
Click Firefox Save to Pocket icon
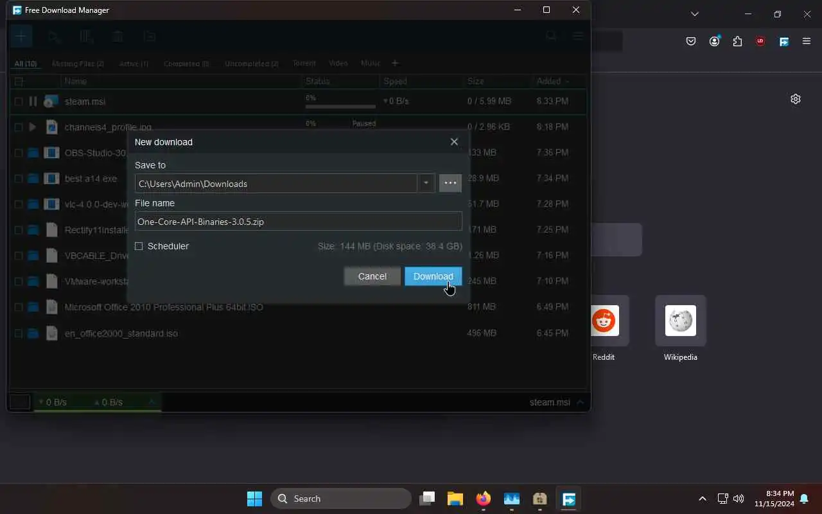click(691, 41)
